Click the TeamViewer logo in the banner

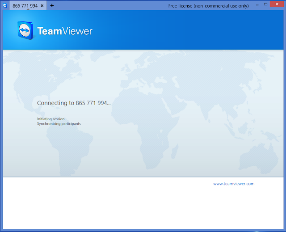point(25,30)
